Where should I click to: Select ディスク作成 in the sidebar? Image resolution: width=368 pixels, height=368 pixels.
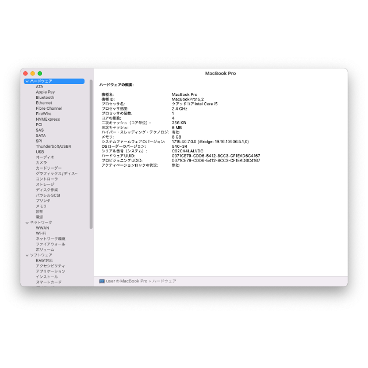point(47,190)
